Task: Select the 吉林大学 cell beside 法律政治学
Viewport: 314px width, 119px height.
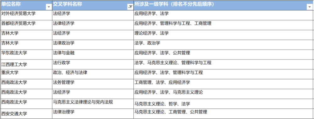Action: pos(26,44)
